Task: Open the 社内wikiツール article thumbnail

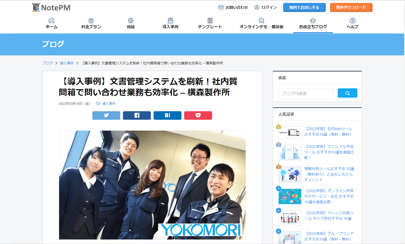Action: (x=290, y=132)
